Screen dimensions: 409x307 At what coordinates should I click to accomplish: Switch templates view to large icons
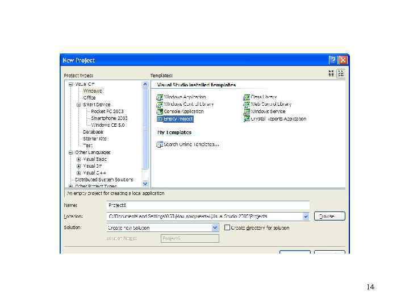coord(331,73)
